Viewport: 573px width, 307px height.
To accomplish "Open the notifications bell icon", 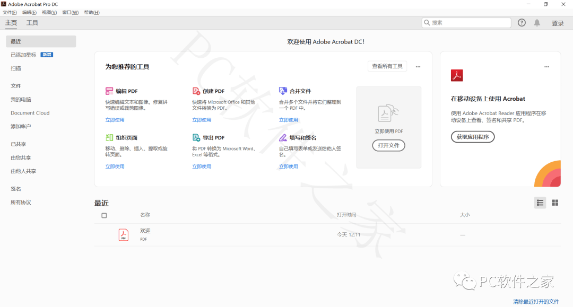I will coord(537,23).
